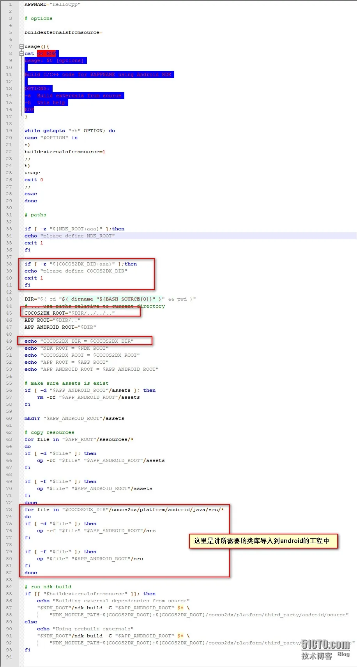357x667 pixels.
Task: Collapse the 'cat << EOF' heredoc fold marker
Action: (x=22, y=54)
